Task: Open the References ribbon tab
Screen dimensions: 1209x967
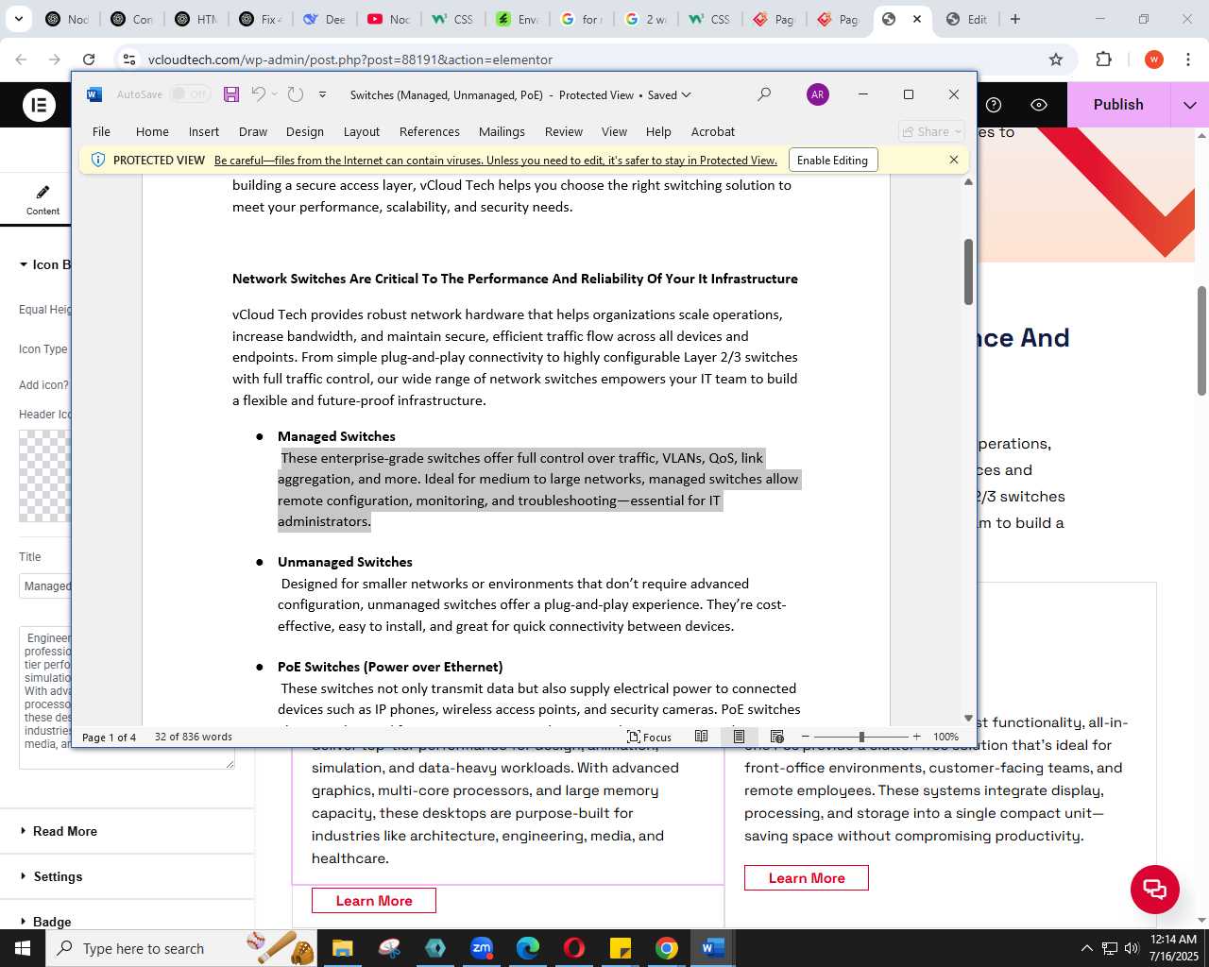Action: coord(429,131)
